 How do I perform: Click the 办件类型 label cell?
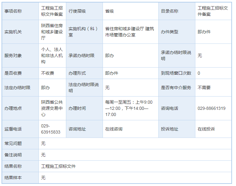pyautogui.click(x=169, y=32)
